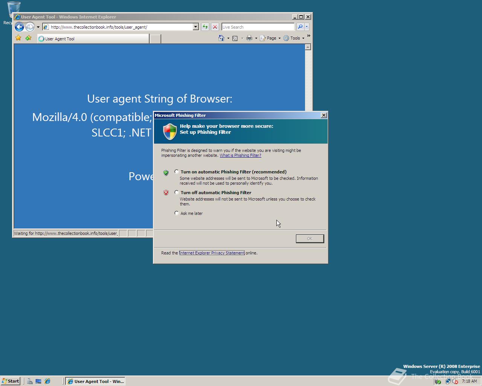Click the Start button
This screenshot has height=386, width=482.
10,381
